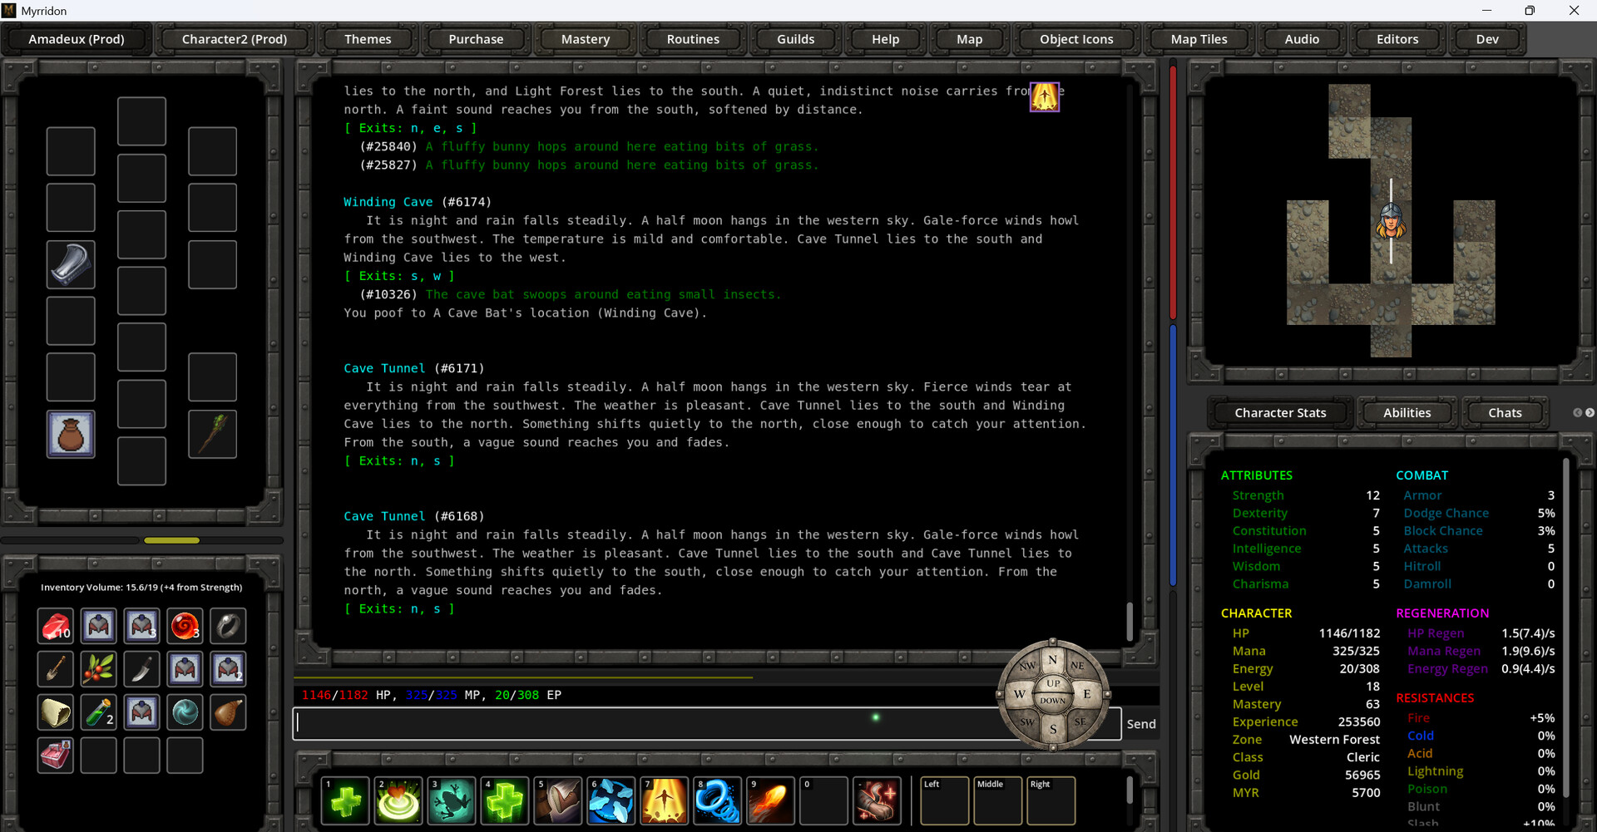This screenshot has width=1597, height=832.
Task: Open the Mastery menu
Action: (585, 39)
